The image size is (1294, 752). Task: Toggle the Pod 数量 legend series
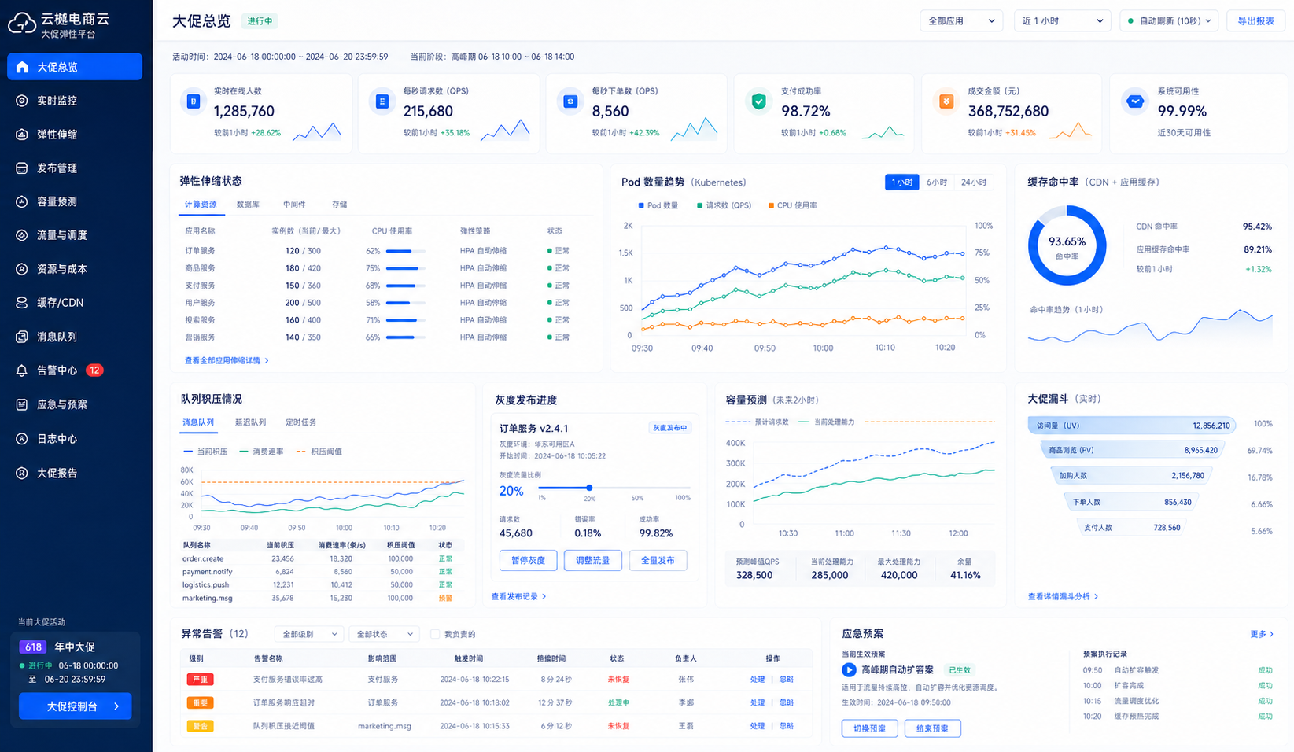click(x=658, y=205)
